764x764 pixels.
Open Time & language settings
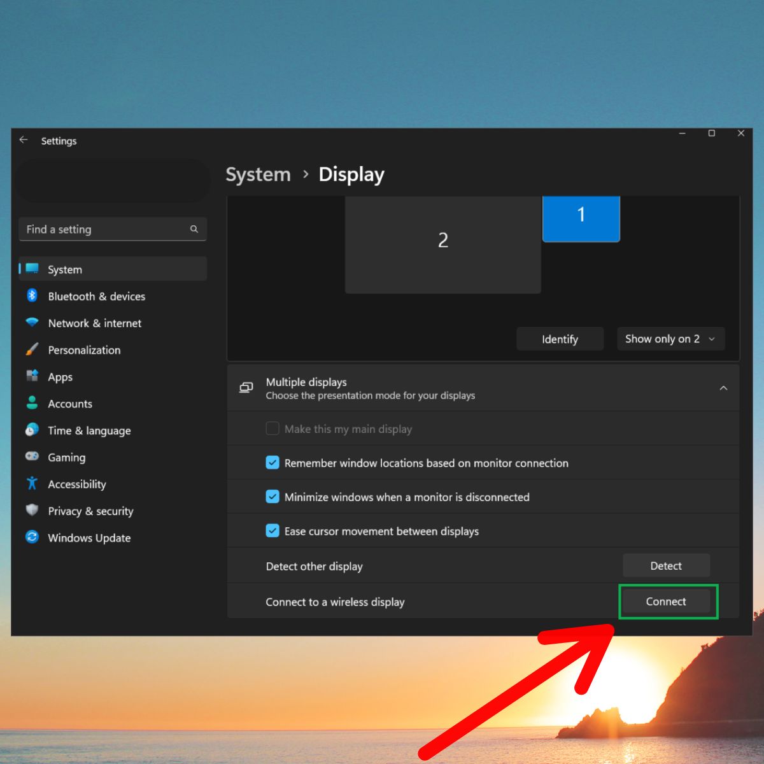tap(113, 430)
